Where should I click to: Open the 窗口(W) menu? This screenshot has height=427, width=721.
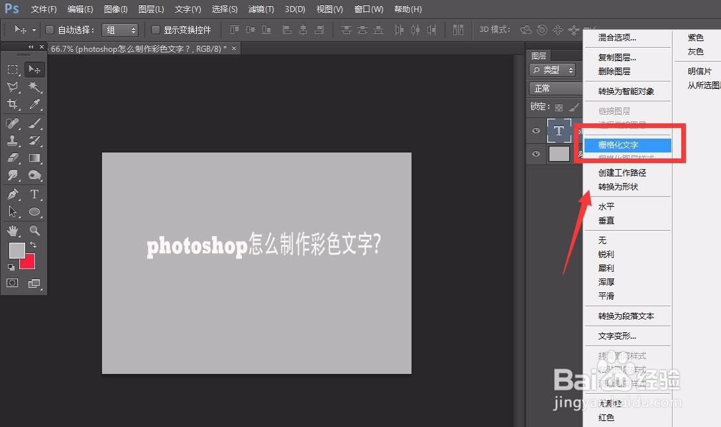tap(368, 9)
